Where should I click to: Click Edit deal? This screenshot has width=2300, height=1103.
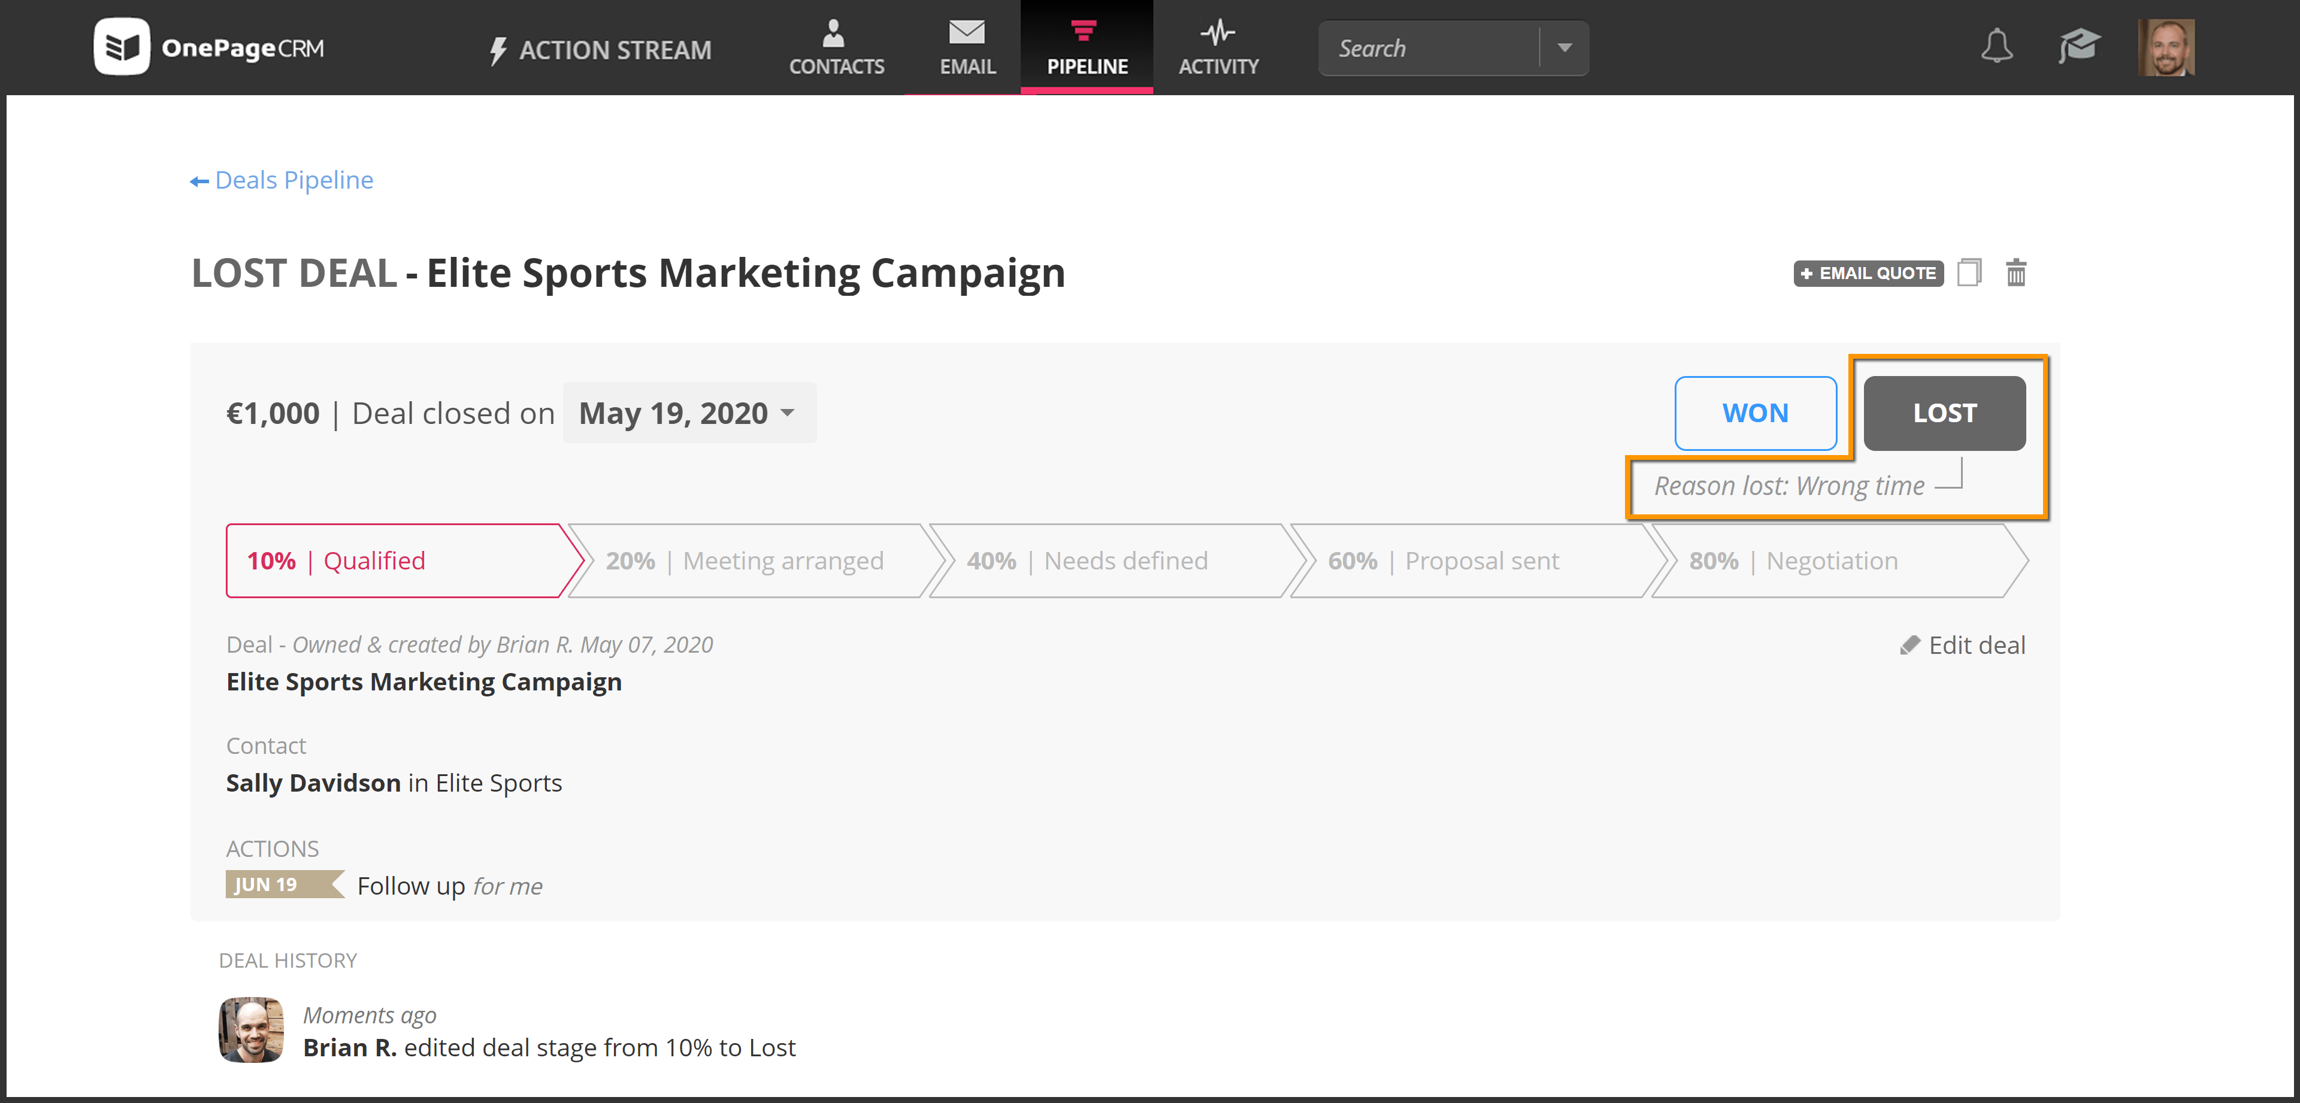(1963, 645)
